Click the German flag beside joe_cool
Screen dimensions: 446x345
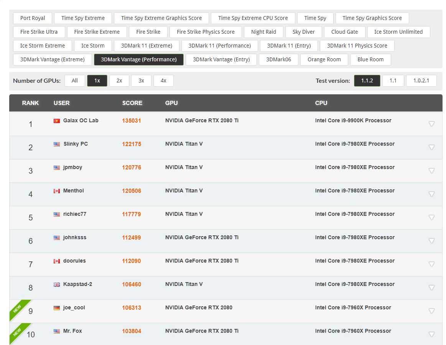tap(57, 308)
